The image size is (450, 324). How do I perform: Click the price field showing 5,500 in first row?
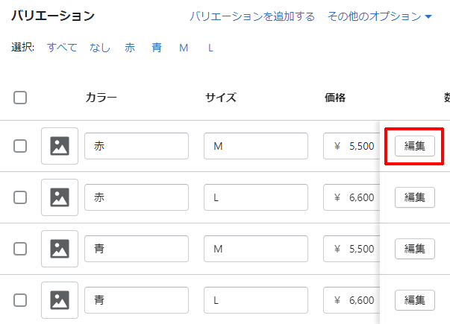[351, 146]
